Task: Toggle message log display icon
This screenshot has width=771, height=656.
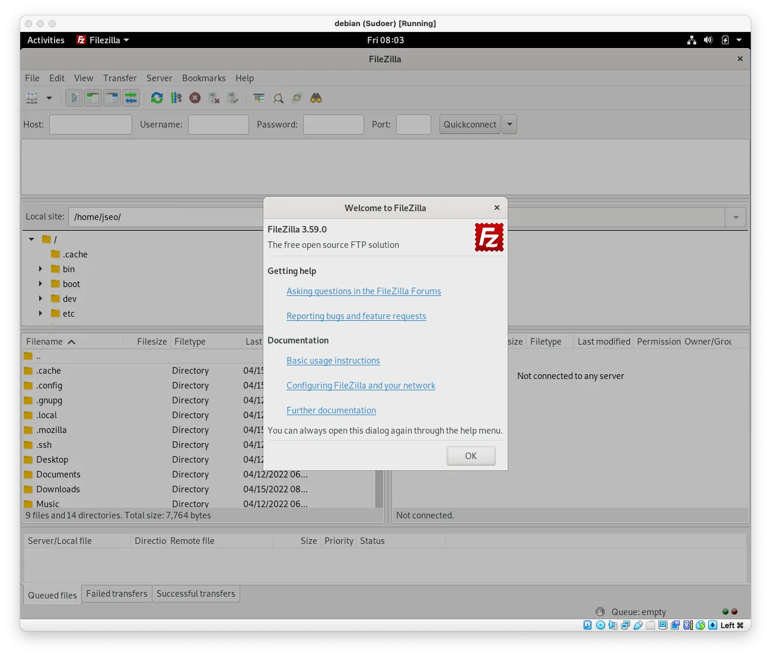Action: point(74,98)
